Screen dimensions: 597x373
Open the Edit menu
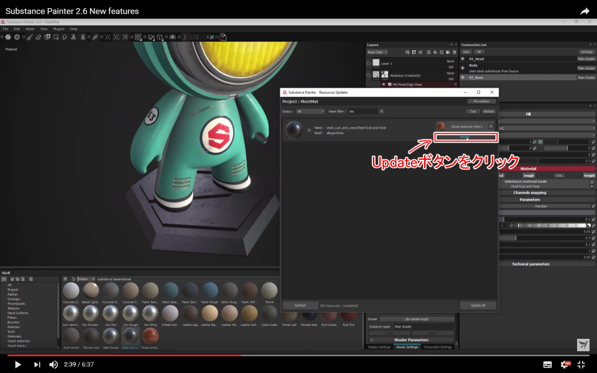pos(17,29)
